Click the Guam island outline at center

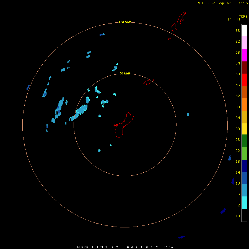coord(124,125)
